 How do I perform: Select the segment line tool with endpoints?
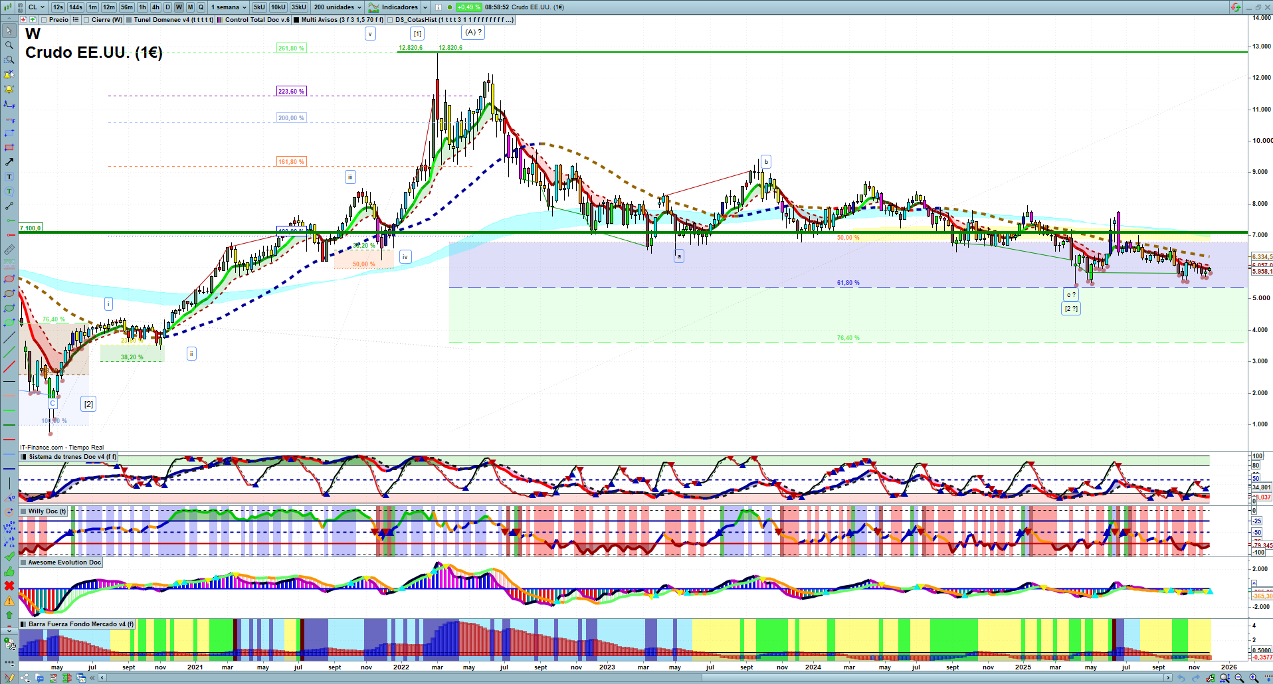(9, 206)
